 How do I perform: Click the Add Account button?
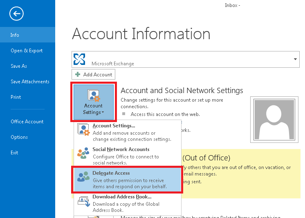94,75
